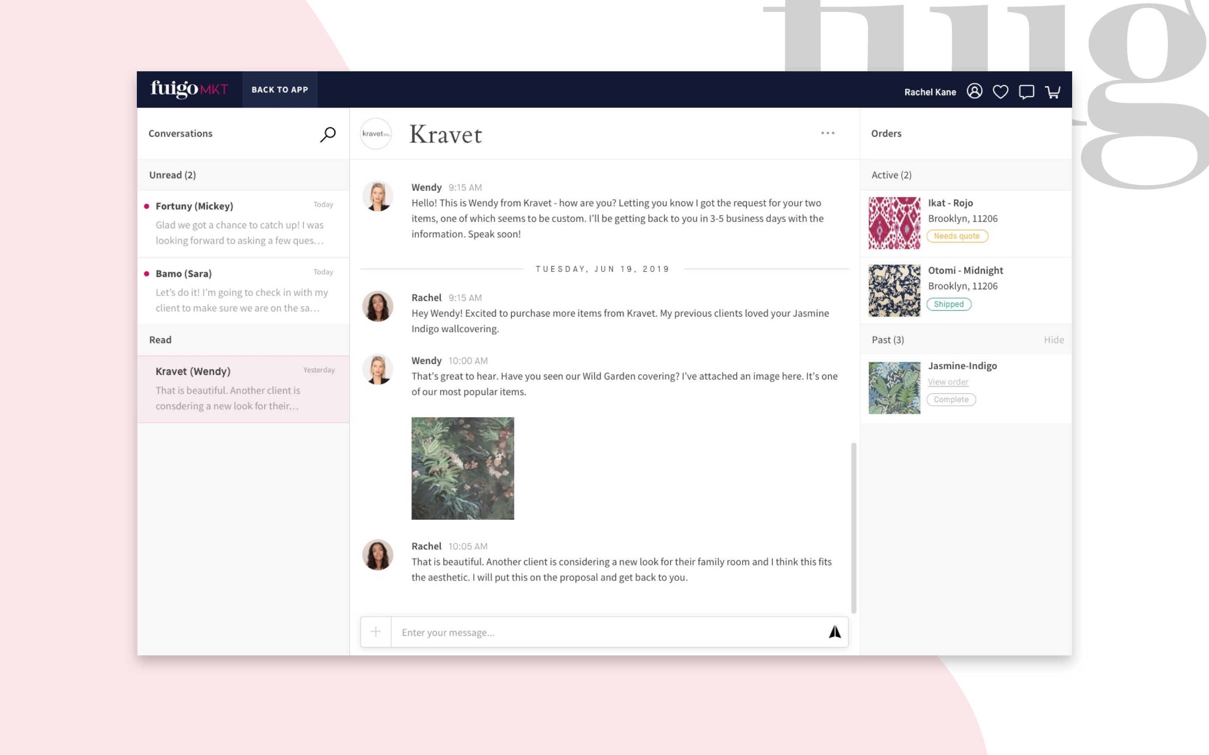The width and height of the screenshot is (1209, 755).
Task: Open the Fortuny (Mickey) conversation
Action: [243, 224]
